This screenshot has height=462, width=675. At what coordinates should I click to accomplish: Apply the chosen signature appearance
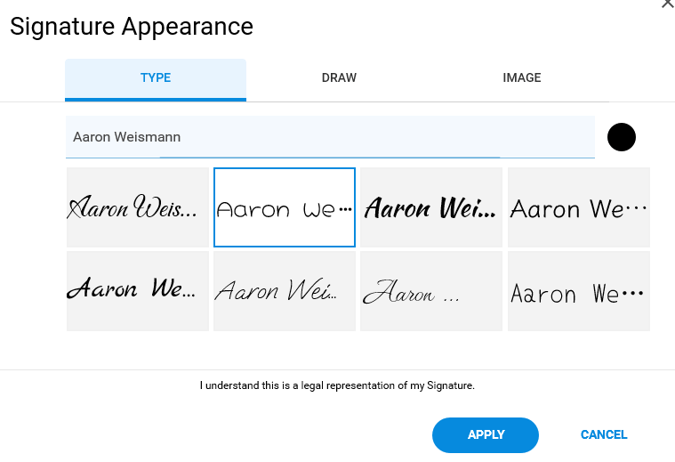pyautogui.click(x=486, y=434)
